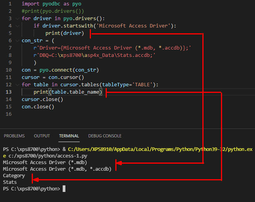Image resolution: width=255 pixels, height=202 pixels.
Task: Click terminal output 'Microsoft Access Driver (*.mdb, *.accdb)'
Action: [x=57, y=169]
